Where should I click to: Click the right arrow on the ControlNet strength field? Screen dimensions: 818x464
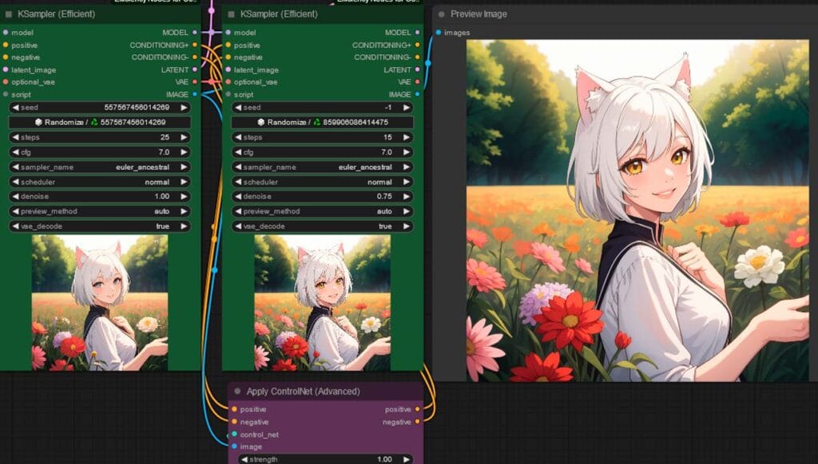[x=407, y=459]
